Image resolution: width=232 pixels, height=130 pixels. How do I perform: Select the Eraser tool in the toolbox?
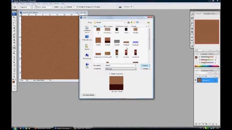click(x=14, y=45)
